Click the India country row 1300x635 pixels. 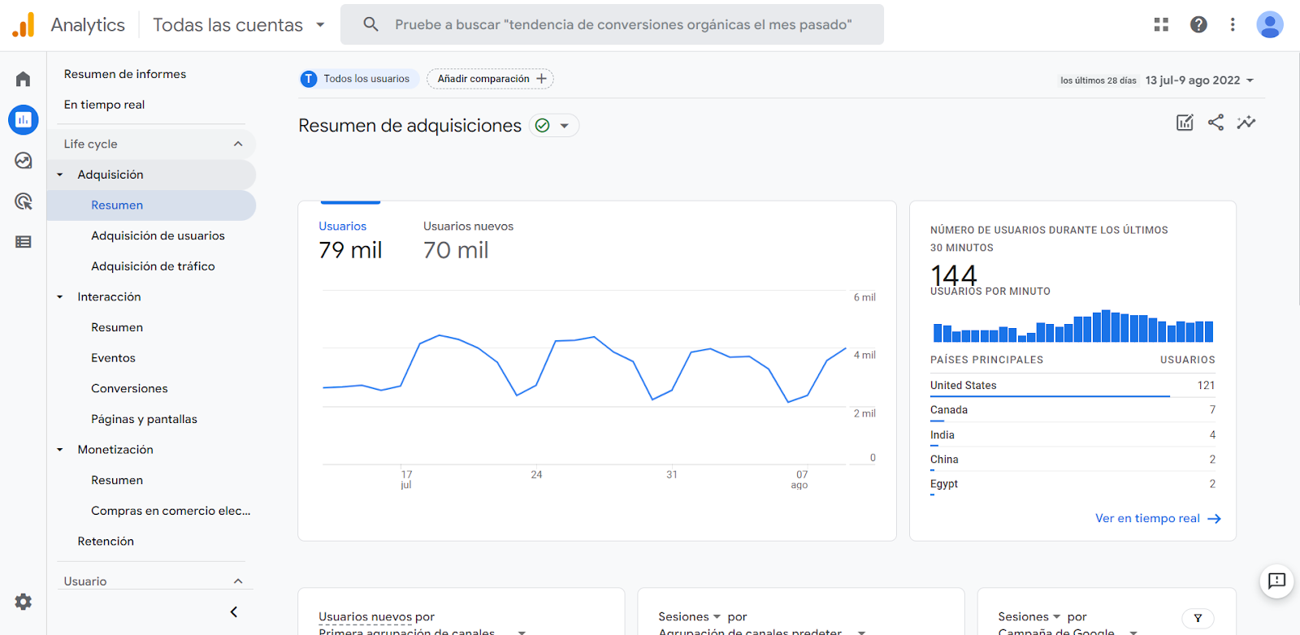point(1072,435)
